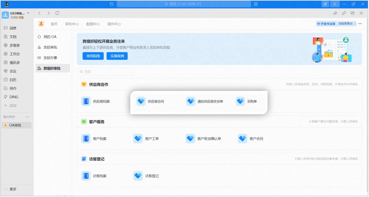Viewport: 369px width, 197px height.
Task: Go forward with the right arrow
Action: 48,13
